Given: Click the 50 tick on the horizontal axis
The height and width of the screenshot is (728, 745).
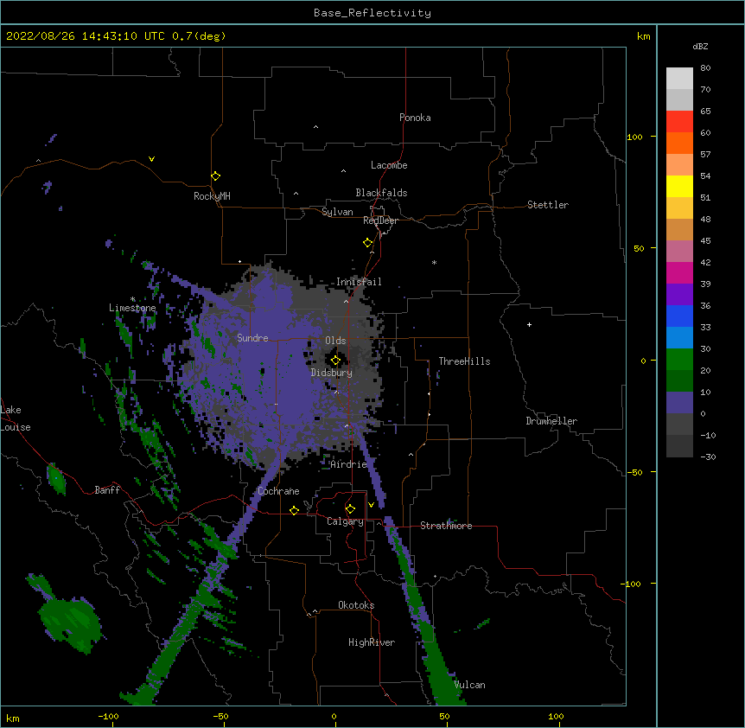Looking at the screenshot, I should click(x=444, y=716).
